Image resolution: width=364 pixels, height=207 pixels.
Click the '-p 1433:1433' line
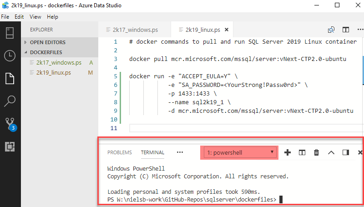click(192, 94)
